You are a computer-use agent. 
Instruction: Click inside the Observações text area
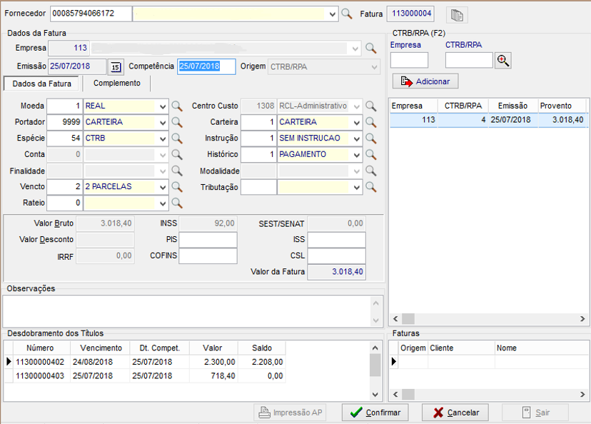click(x=186, y=311)
